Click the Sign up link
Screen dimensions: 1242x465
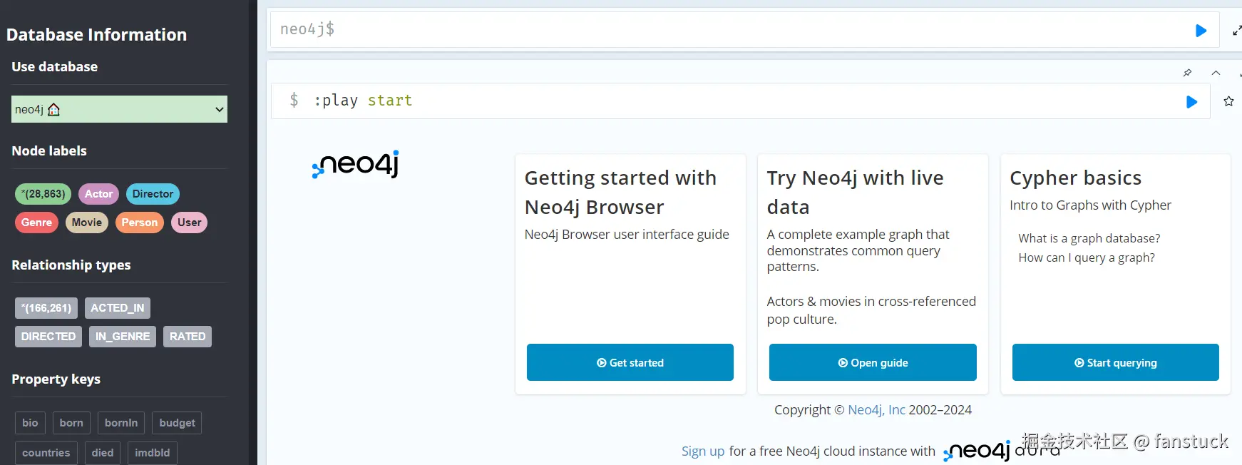point(702,451)
